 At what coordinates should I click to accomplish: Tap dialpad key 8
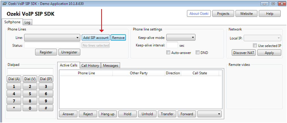pyautogui.click(x=30, y=101)
